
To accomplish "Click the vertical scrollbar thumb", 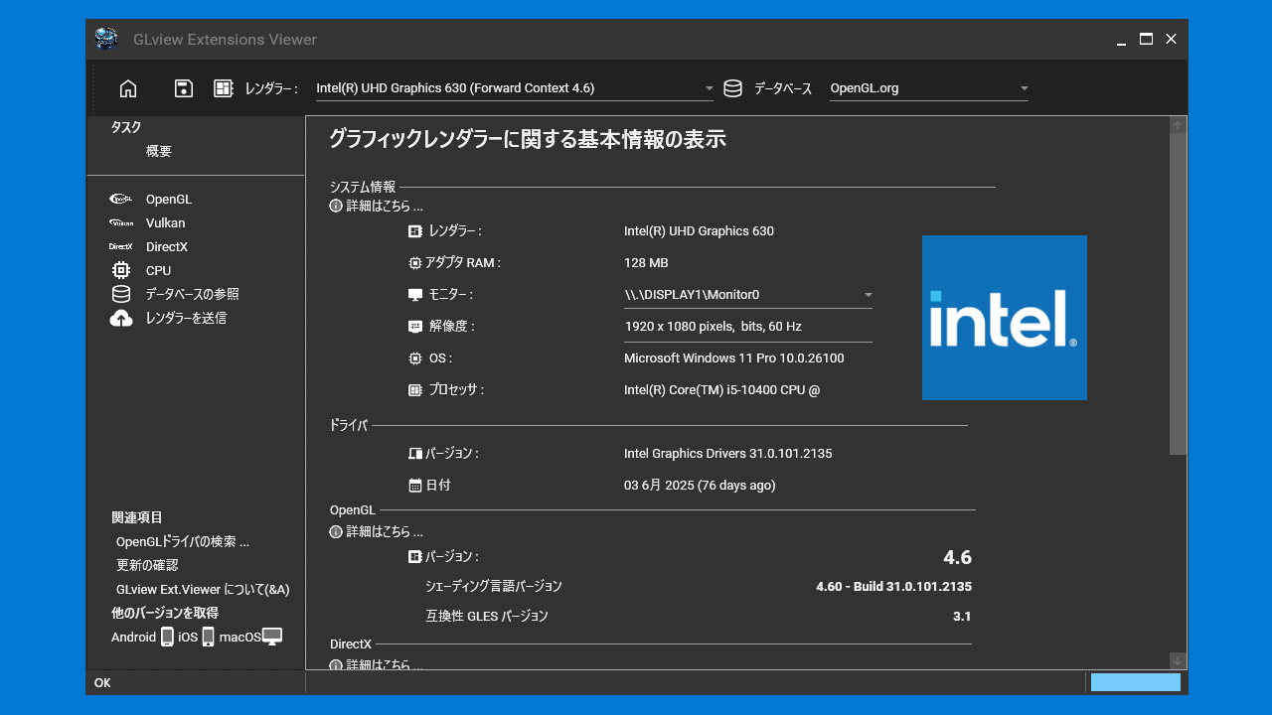I will pyautogui.click(x=1178, y=294).
